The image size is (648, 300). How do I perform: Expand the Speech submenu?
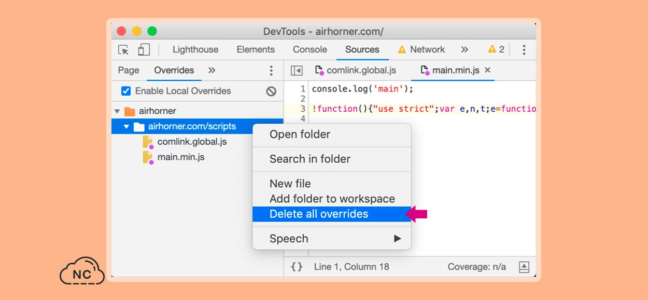coord(332,239)
